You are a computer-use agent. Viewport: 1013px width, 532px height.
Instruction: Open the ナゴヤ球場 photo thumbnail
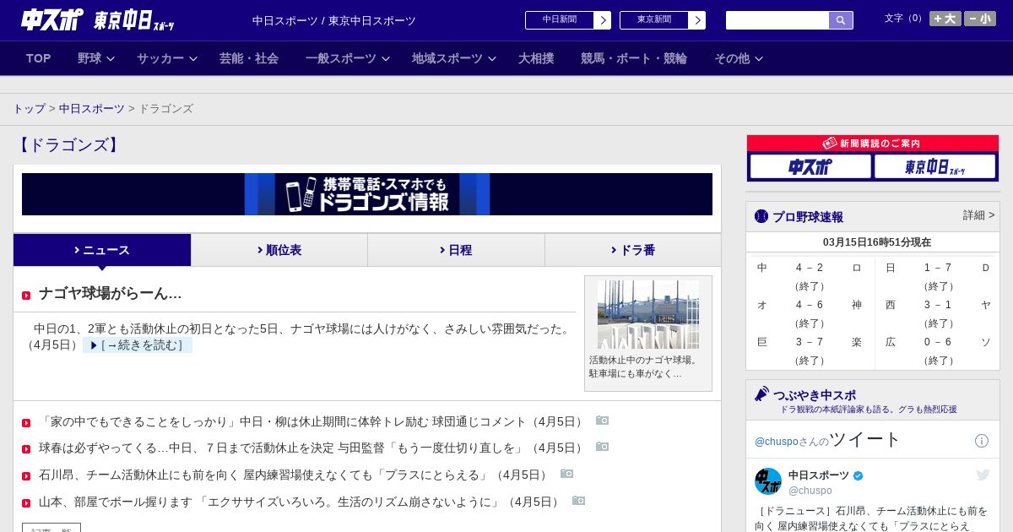click(x=648, y=314)
